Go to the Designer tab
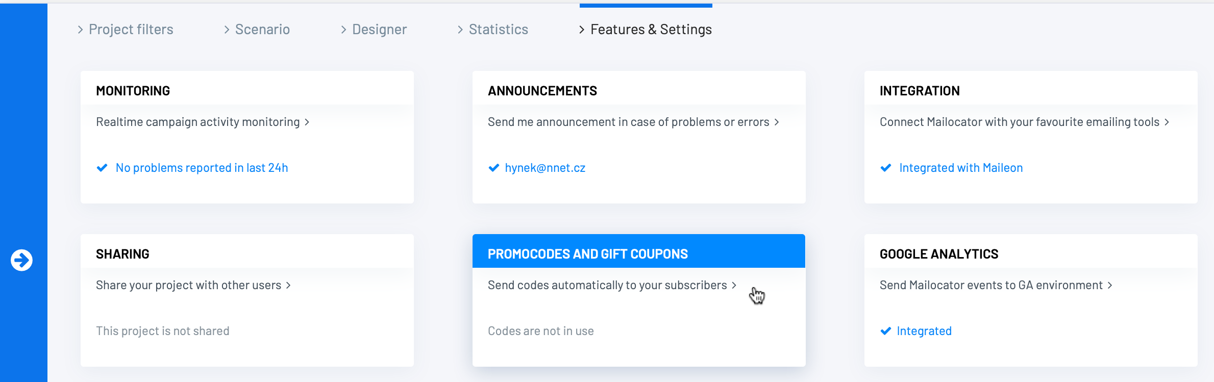Image resolution: width=1214 pixels, height=382 pixels. click(x=374, y=30)
